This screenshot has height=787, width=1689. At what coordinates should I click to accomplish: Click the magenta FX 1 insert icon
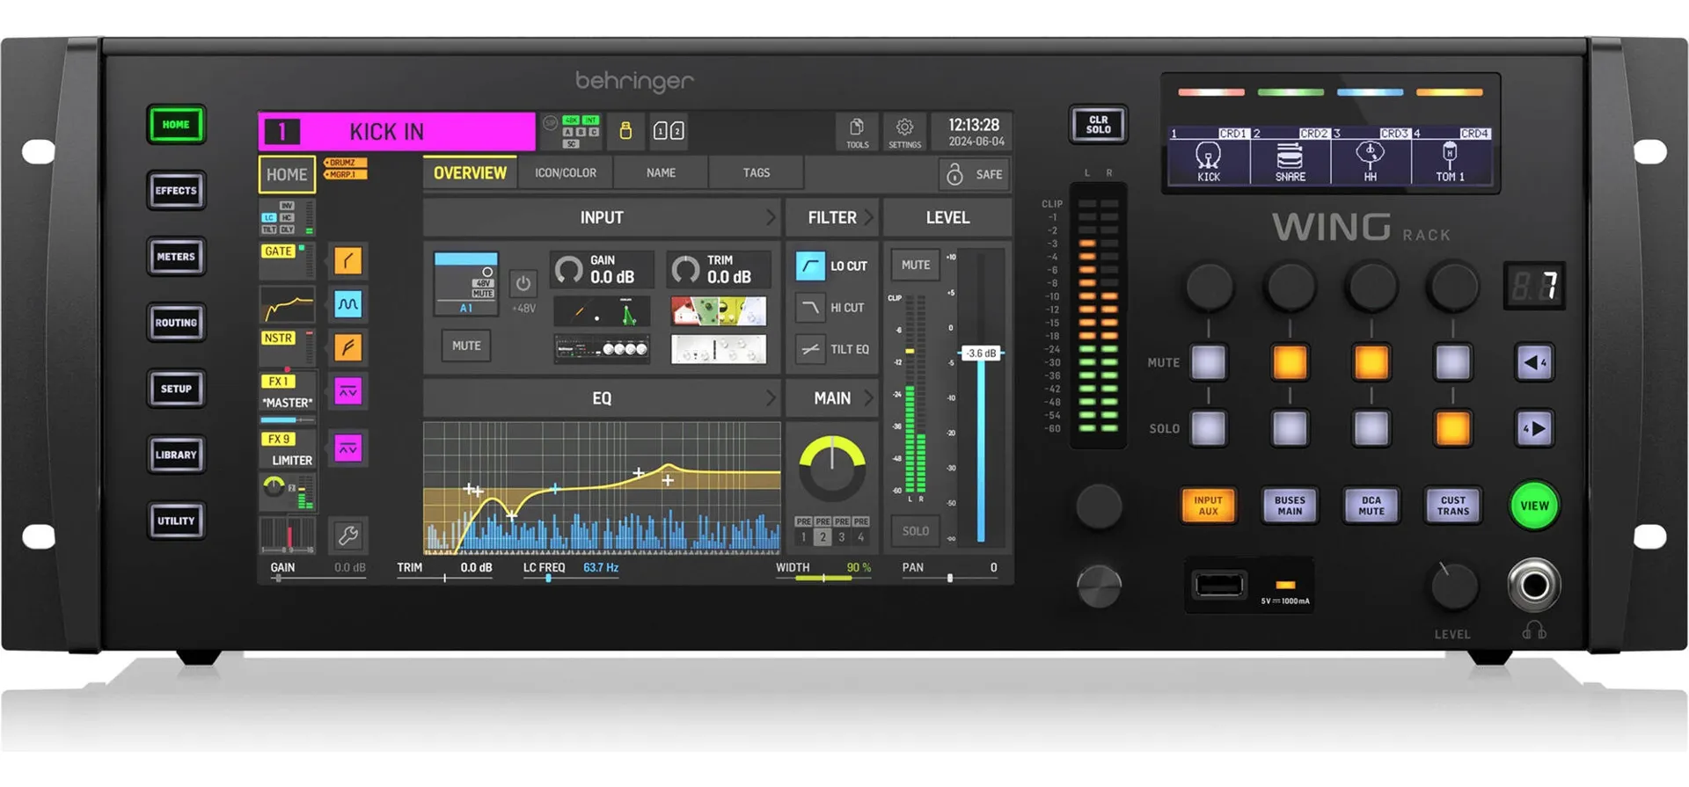click(x=348, y=391)
